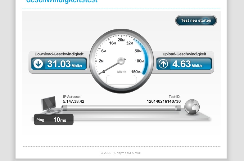244x161 pixels.
Task: Click the Test neu starten button
Action: [x=196, y=20]
